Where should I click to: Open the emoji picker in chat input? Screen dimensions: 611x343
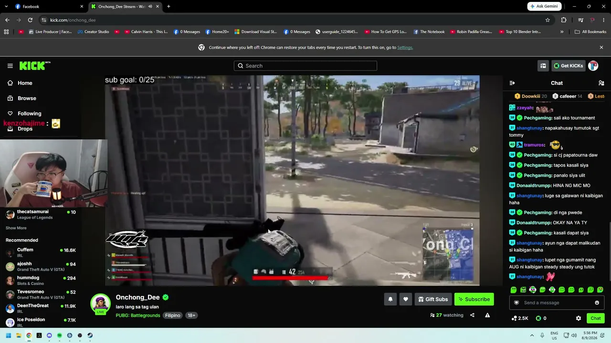click(597, 303)
